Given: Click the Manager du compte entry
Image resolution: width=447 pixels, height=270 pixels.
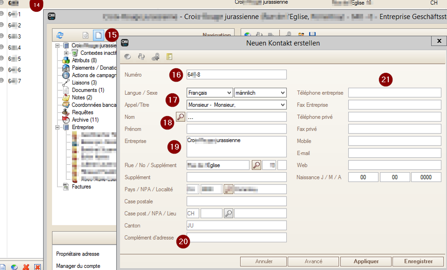Looking at the screenshot, I should 78,266.
